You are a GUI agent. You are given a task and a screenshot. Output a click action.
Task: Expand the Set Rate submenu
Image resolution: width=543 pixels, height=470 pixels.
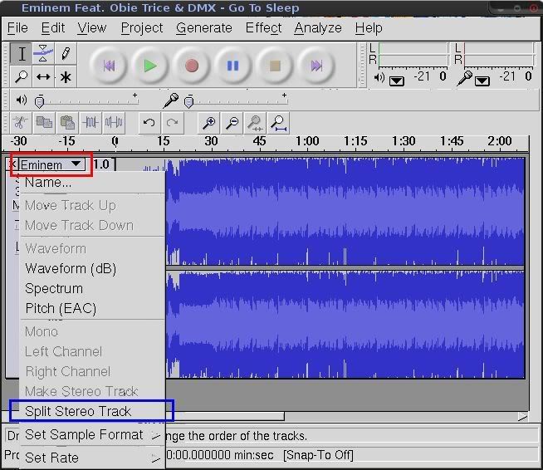93,458
